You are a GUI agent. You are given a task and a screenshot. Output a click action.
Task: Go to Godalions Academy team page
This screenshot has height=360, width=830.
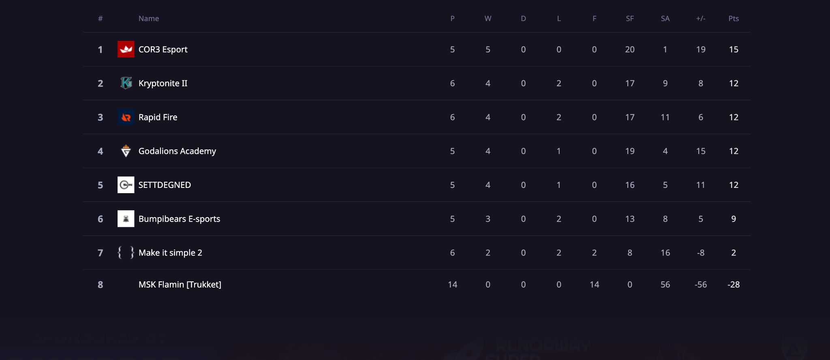[177, 151]
